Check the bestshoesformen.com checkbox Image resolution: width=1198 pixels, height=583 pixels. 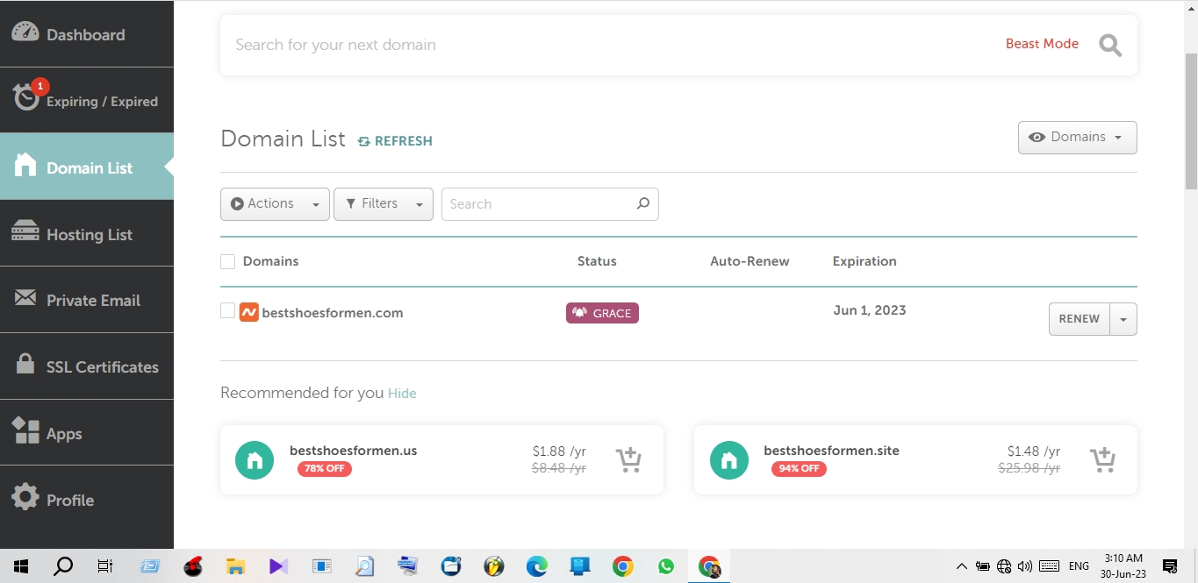(227, 311)
